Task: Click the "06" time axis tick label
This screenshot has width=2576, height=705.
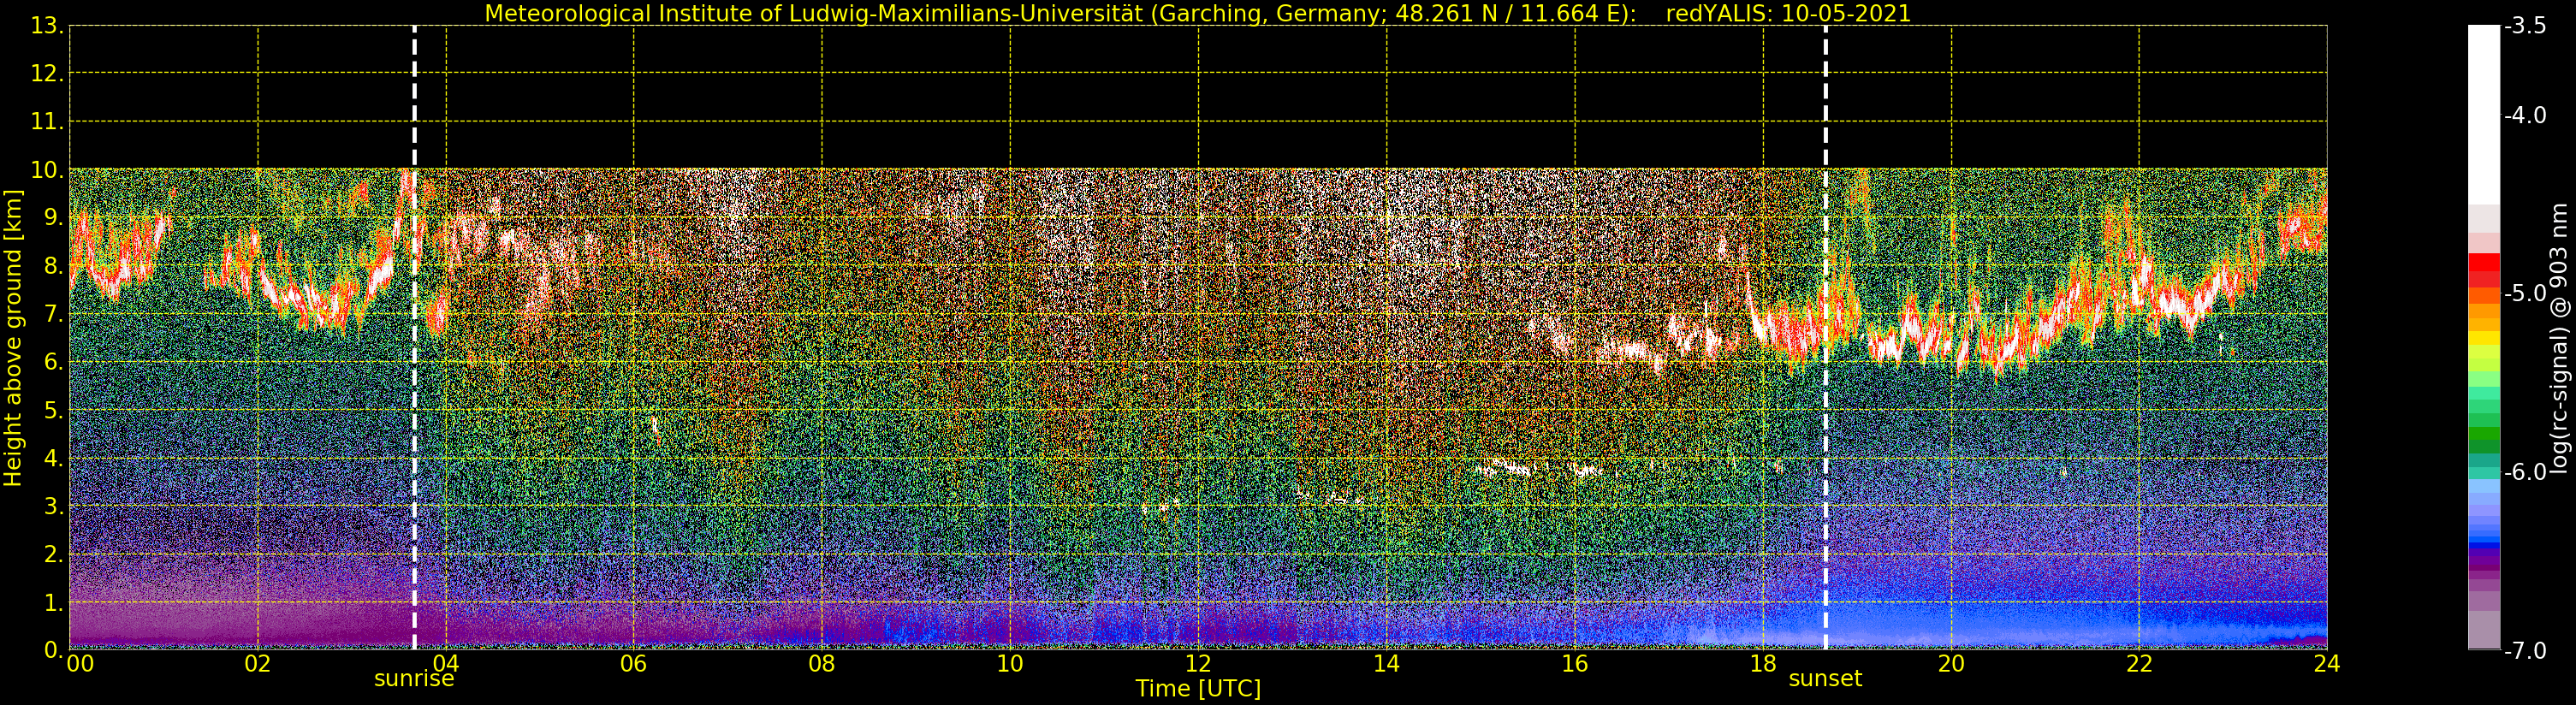Action: coord(634,664)
